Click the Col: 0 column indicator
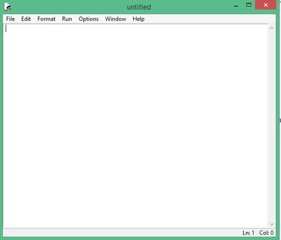Viewport: 281px width, 240px height. click(x=266, y=233)
